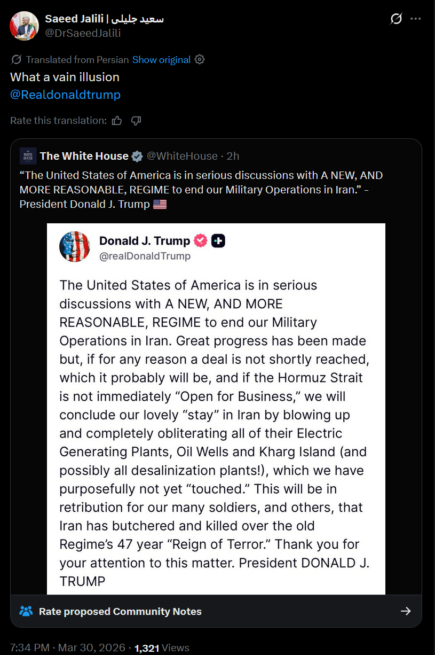Open Saeed Jalili's profile picture

24,25
